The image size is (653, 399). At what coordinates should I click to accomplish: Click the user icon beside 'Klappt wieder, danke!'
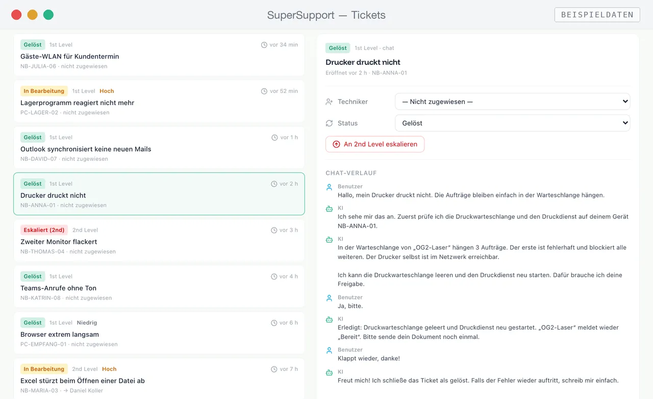tap(330, 351)
